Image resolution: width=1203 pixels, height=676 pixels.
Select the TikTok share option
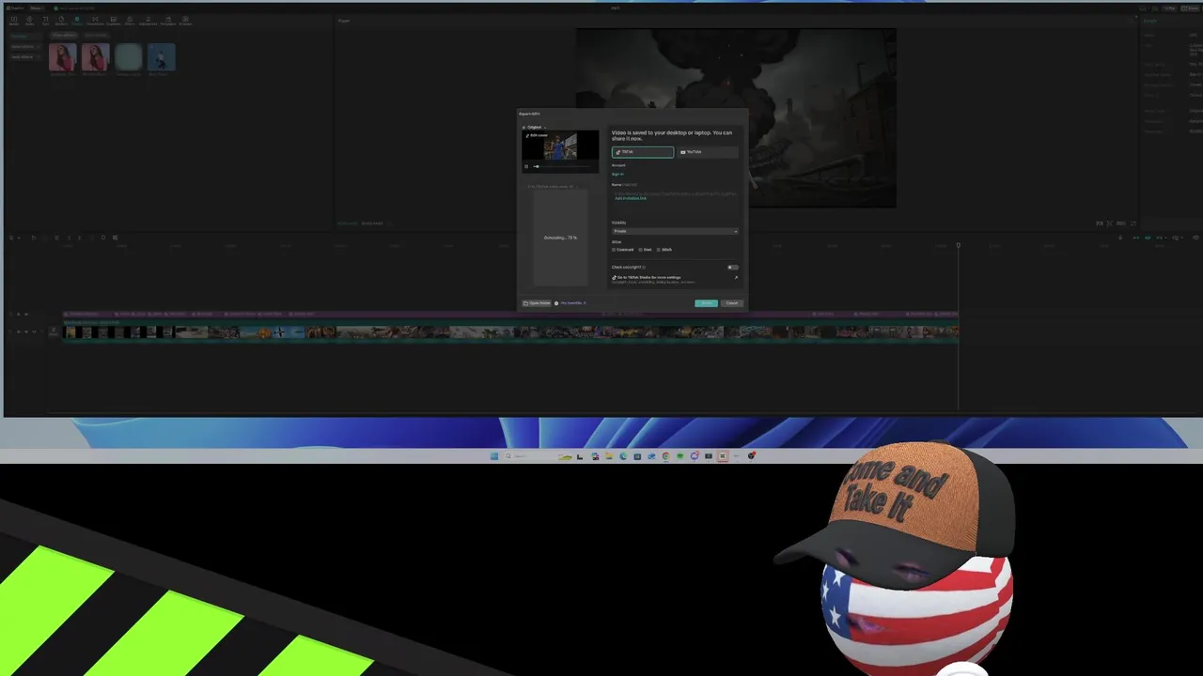(x=643, y=152)
